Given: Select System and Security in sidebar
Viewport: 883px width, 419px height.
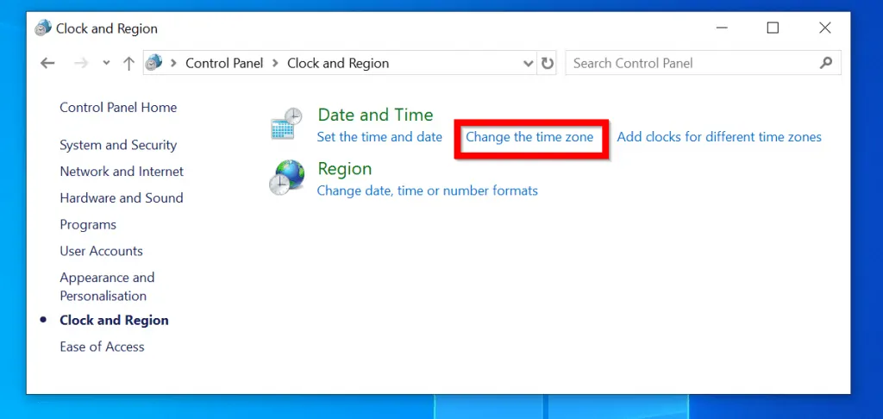Looking at the screenshot, I should tap(118, 145).
